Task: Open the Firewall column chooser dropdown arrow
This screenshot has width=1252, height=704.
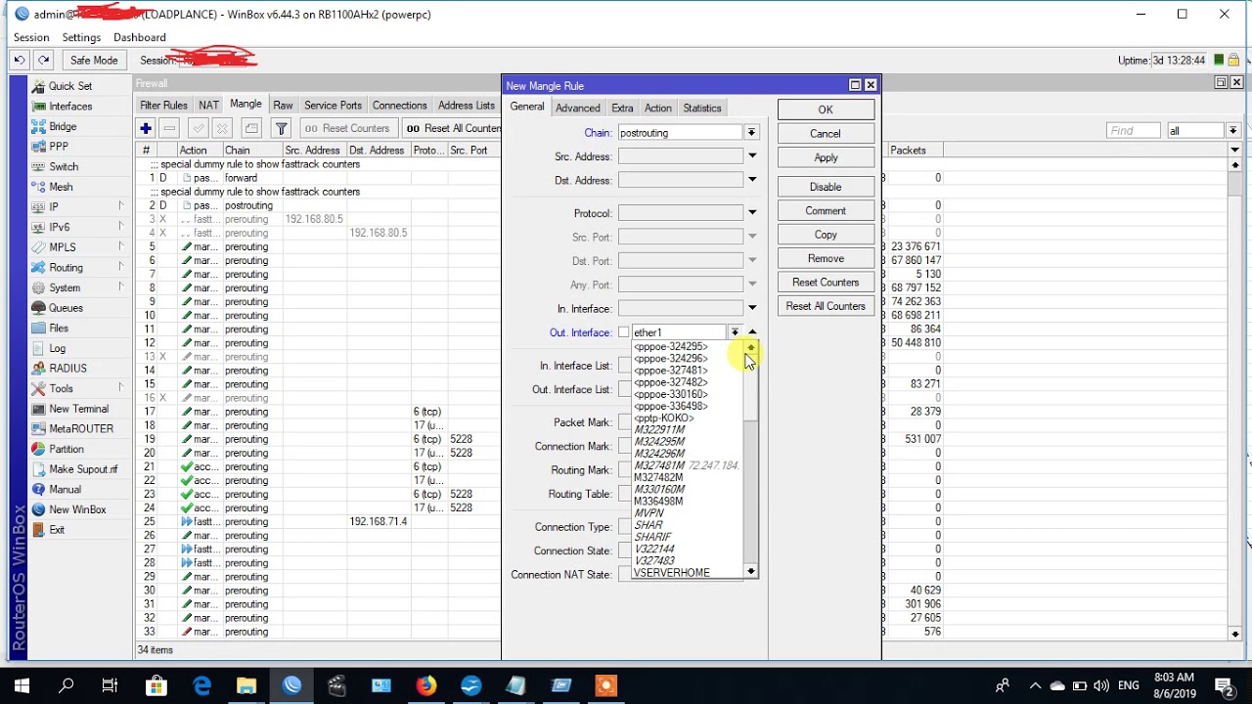Action: pos(1234,151)
